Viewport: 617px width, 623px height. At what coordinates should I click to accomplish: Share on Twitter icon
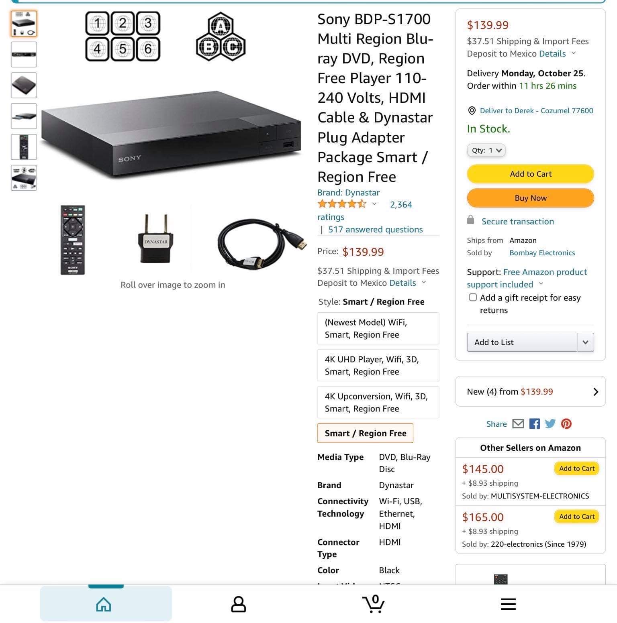point(550,424)
